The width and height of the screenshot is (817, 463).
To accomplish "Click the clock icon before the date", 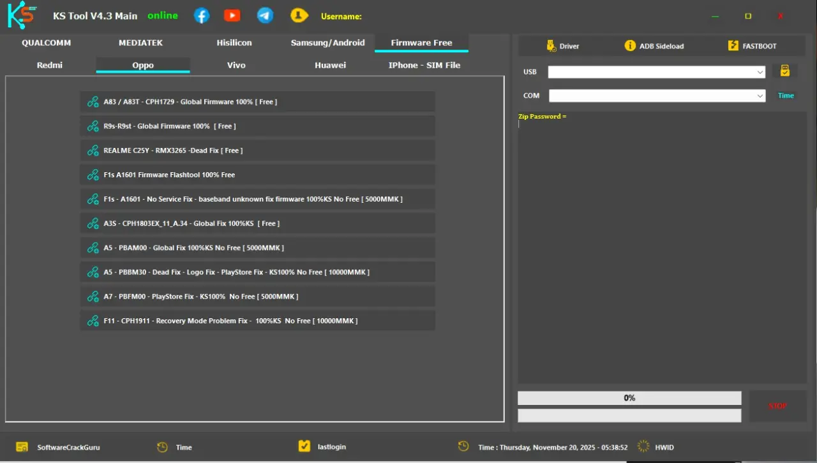I will (x=463, y=446).
